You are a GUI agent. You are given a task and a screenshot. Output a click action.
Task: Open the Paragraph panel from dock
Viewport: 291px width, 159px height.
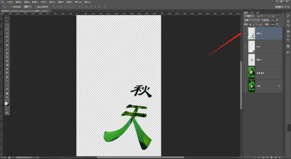(x=288, y=40)
